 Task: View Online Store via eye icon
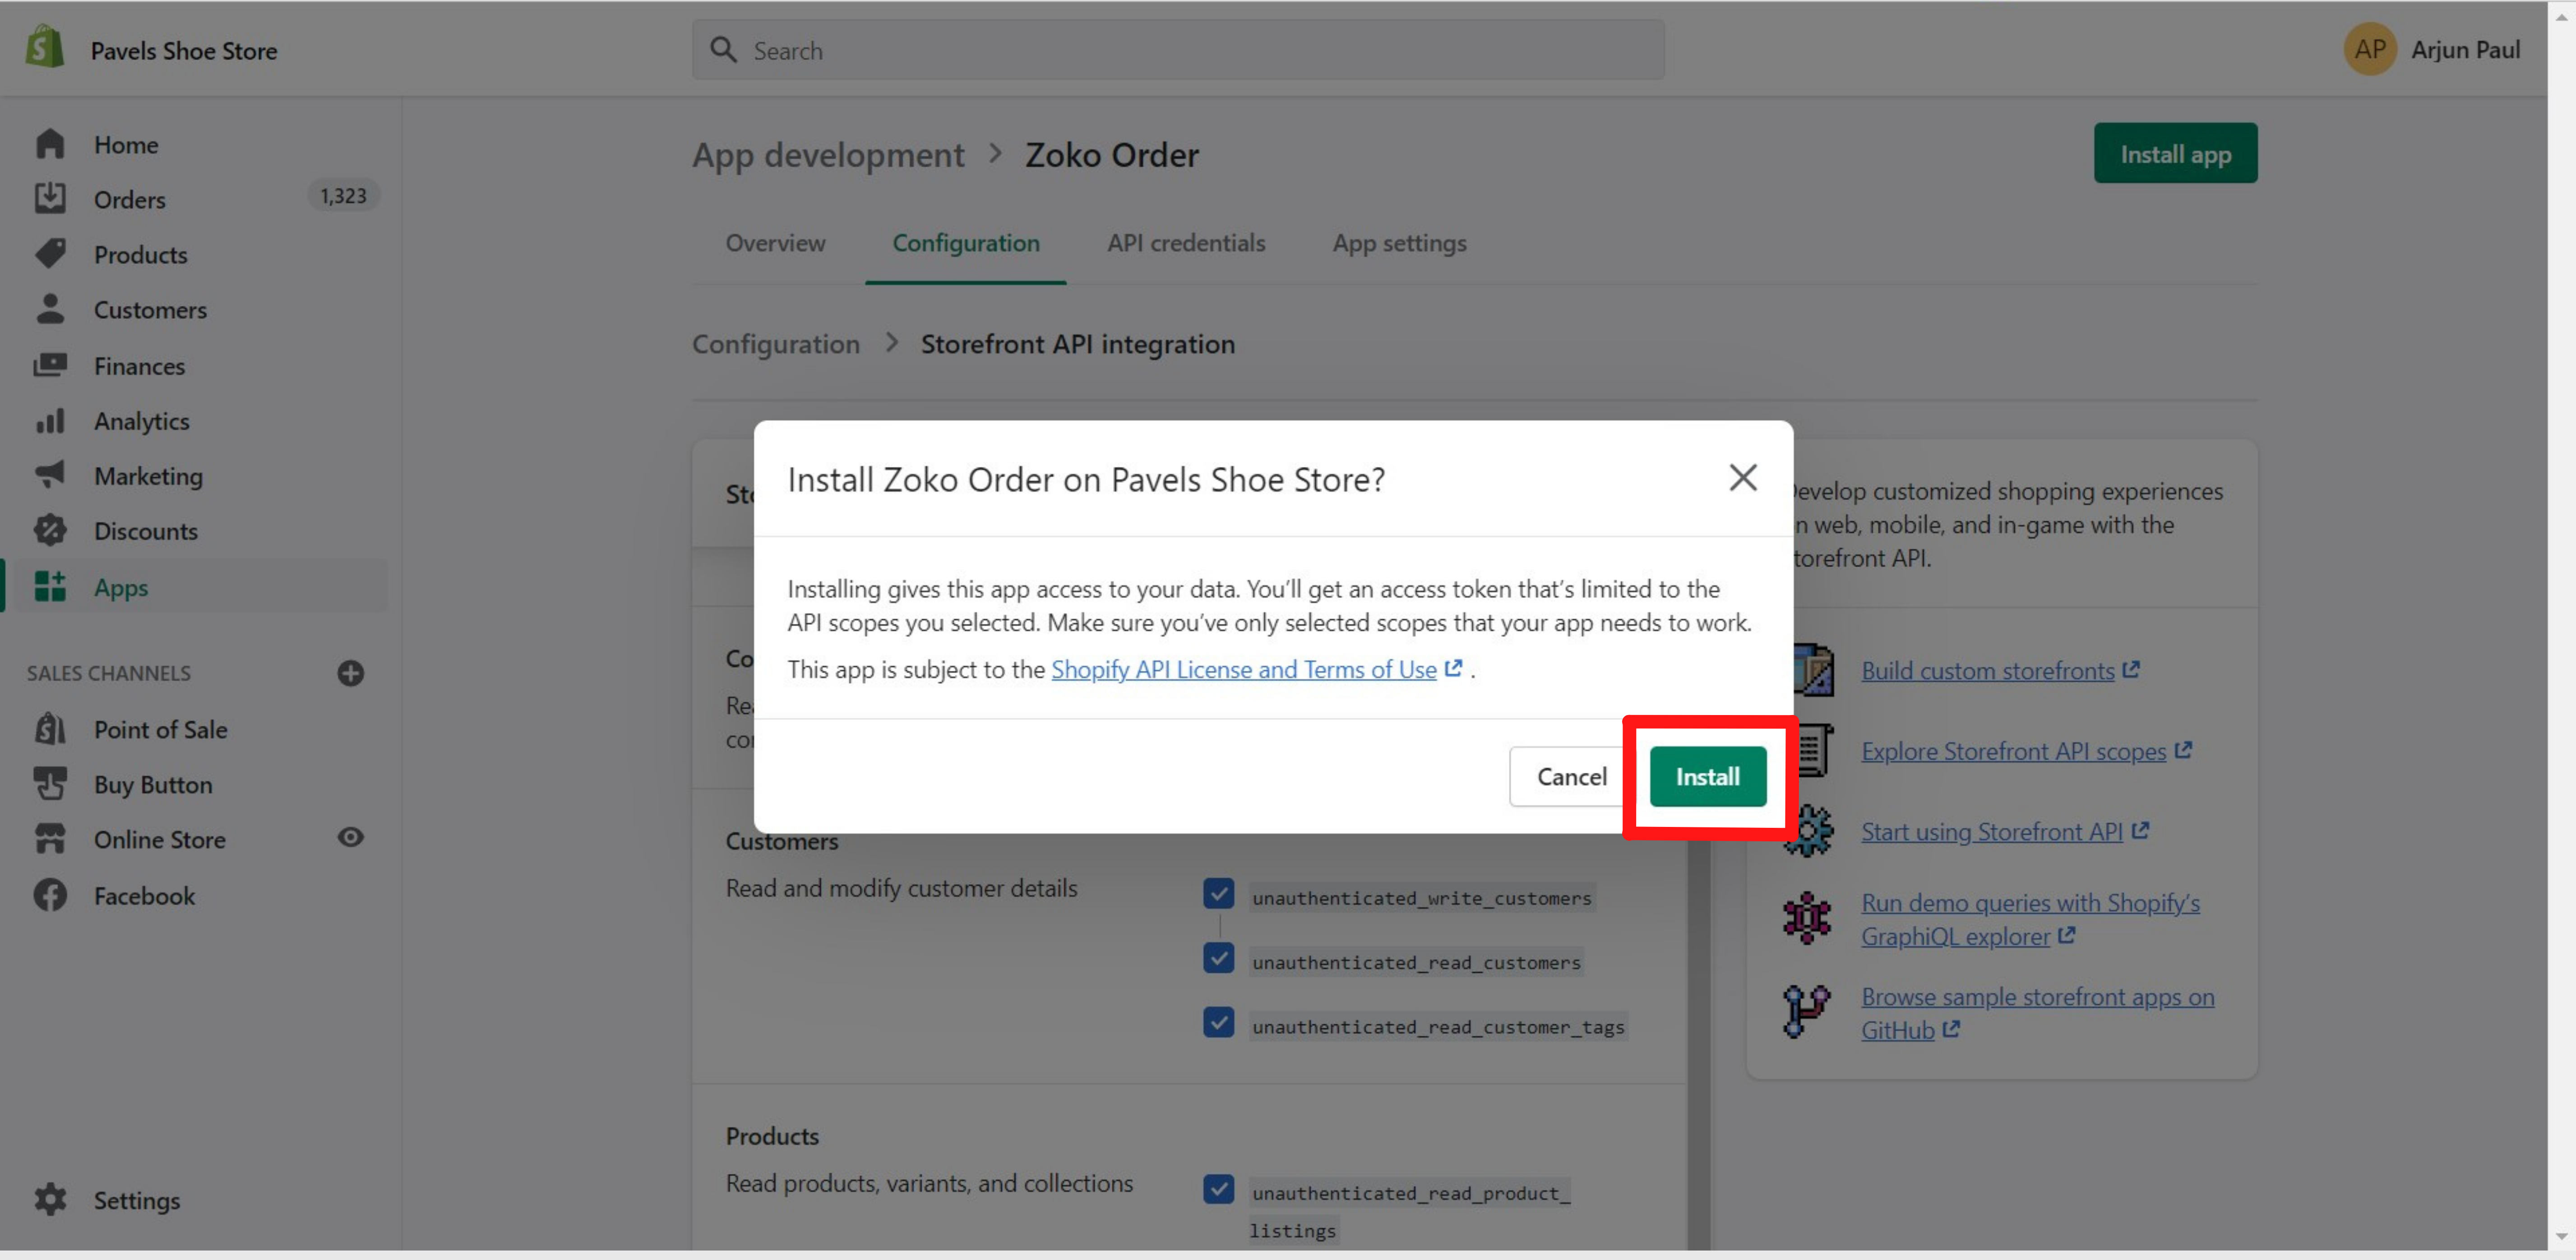(x=350, y=837)
